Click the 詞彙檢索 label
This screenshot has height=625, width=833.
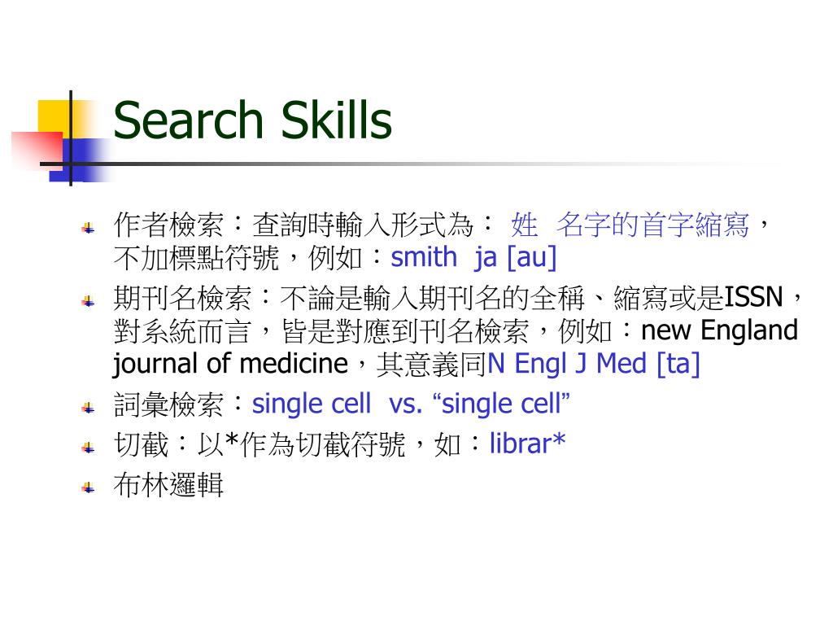(x=168, y=404)
